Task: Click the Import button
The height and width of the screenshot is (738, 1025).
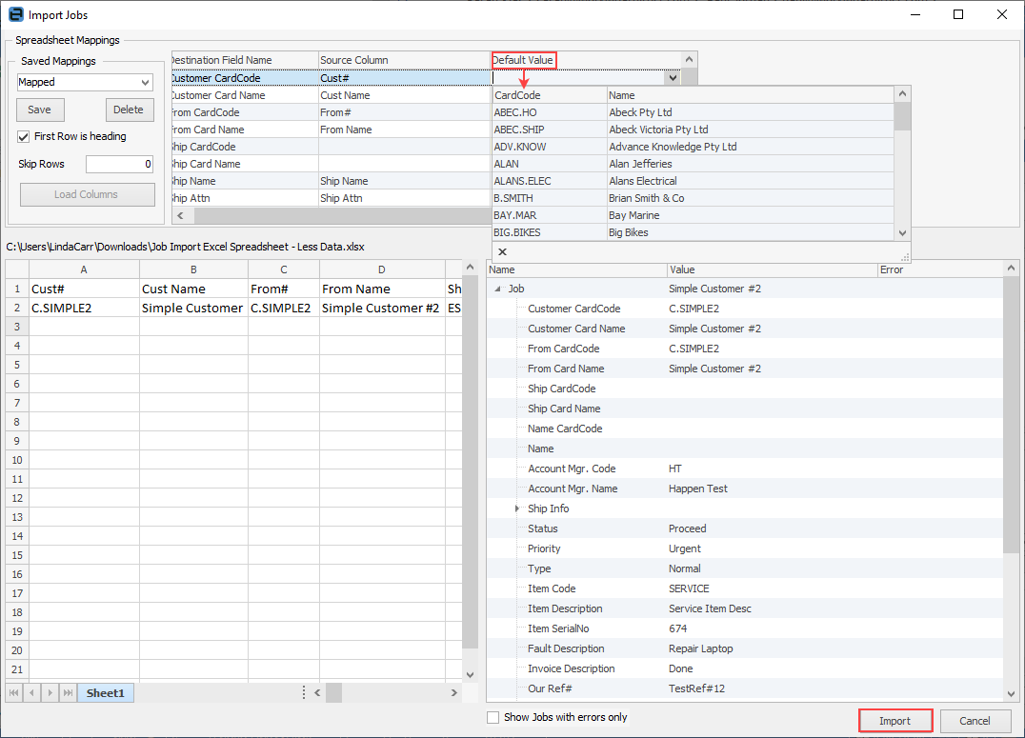Action: tap(894, 721)
